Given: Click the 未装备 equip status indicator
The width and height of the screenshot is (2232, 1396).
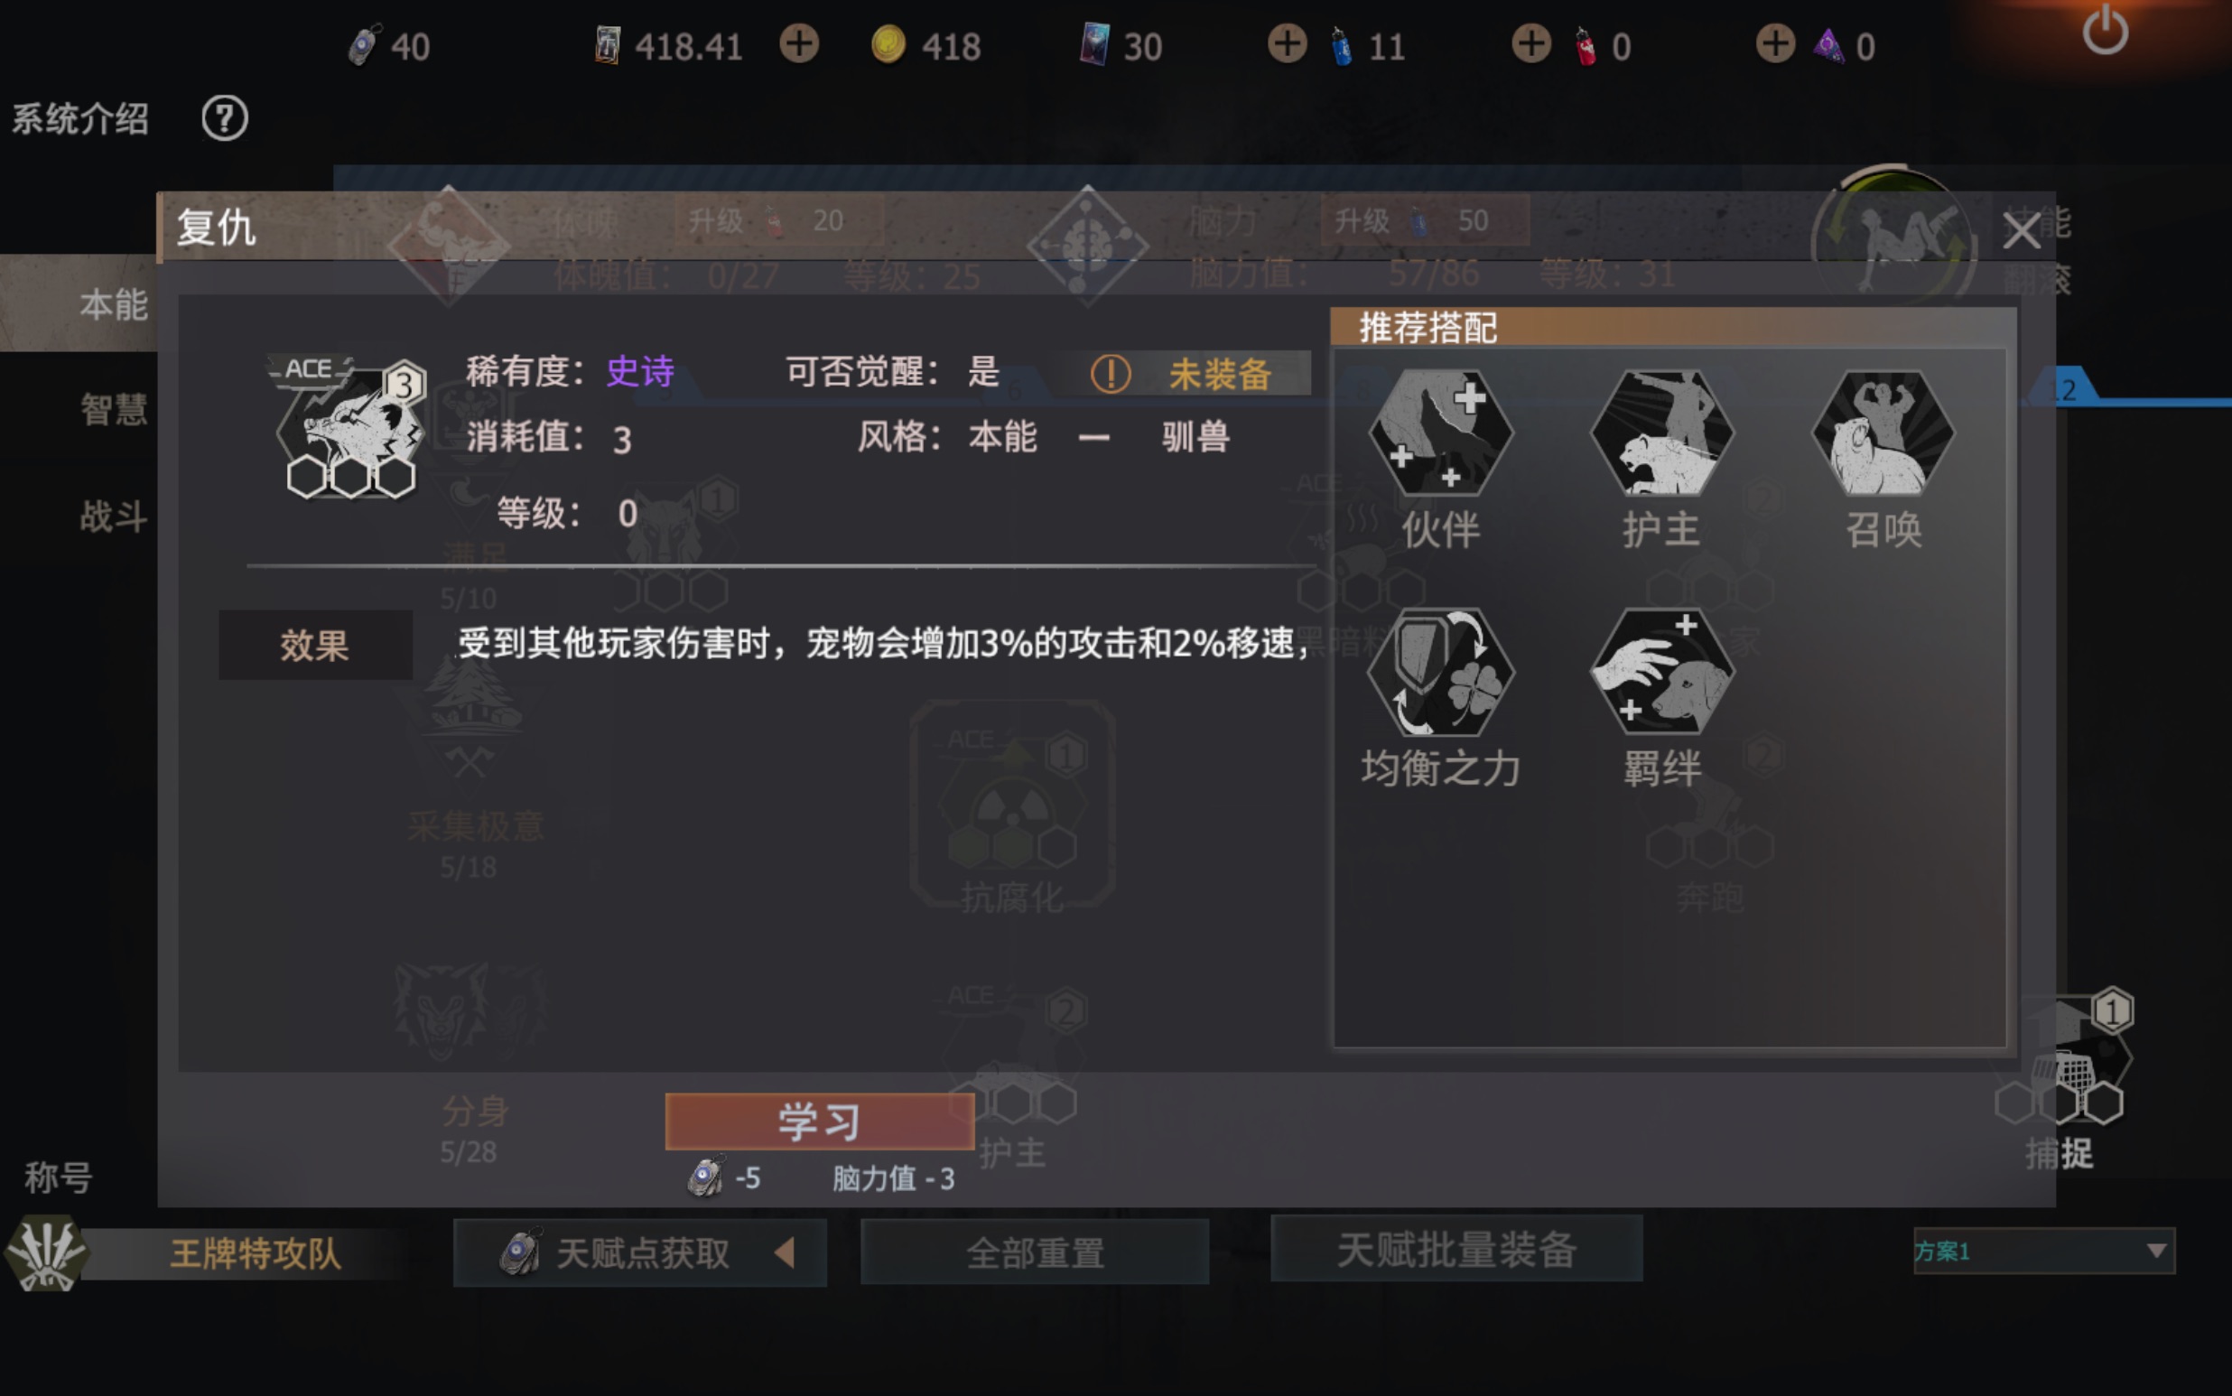Looking at the screenshot, I should 1184,374.
